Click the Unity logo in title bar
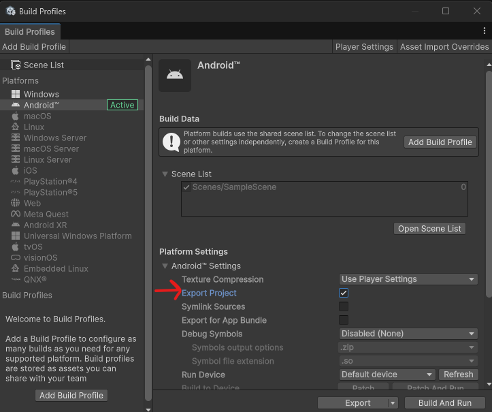Viewport: 492px width, 412px height. click(x=11, y=12)
